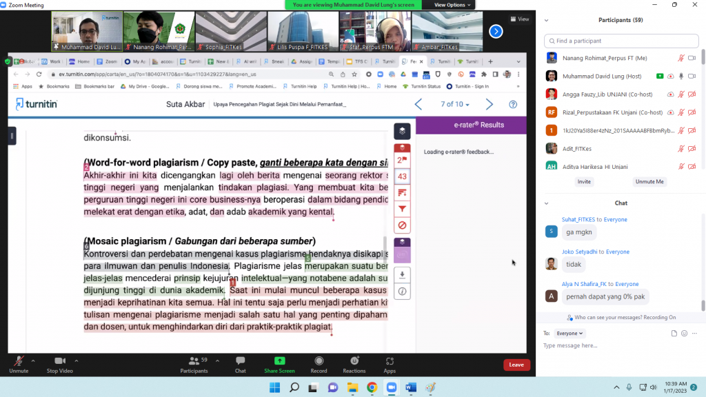Open the View Options dropdown
The width and height of the screenshot is (706, 397).
452,5
